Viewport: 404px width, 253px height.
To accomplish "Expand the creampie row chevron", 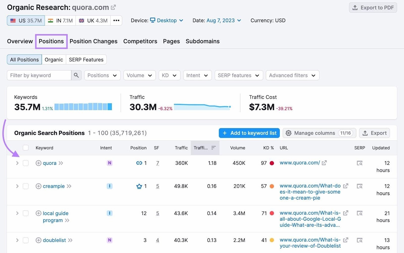I will click(x=17, y=186).
